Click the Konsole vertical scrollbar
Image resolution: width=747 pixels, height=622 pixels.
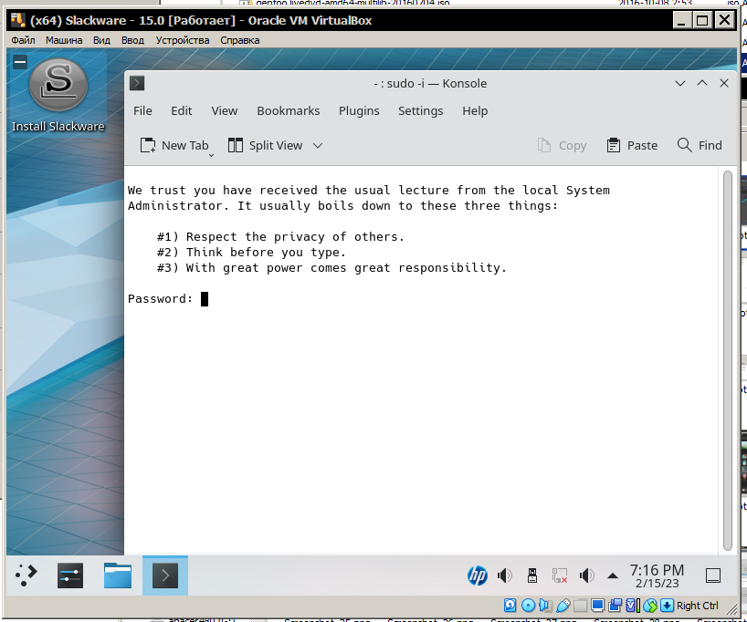[727, 360]
